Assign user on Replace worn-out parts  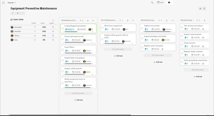point(163,49)
